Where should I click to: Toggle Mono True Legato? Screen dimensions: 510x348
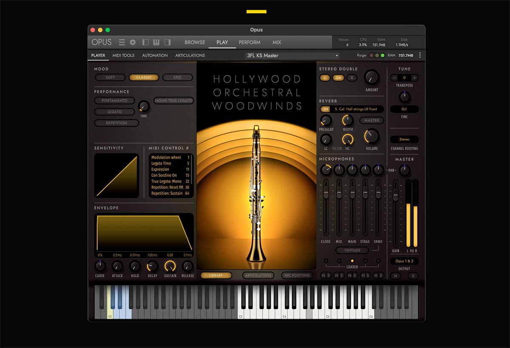(173, 101)
